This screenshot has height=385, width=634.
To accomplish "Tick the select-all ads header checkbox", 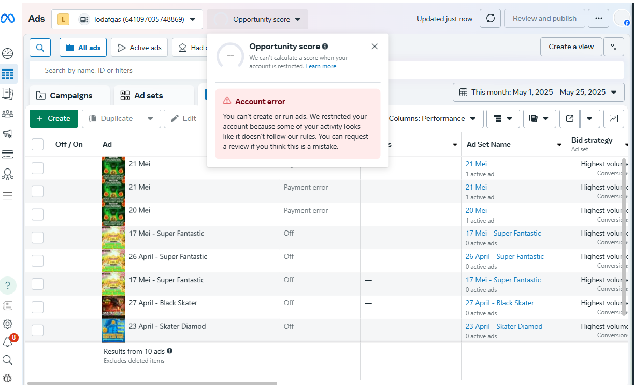I will 37,145.
